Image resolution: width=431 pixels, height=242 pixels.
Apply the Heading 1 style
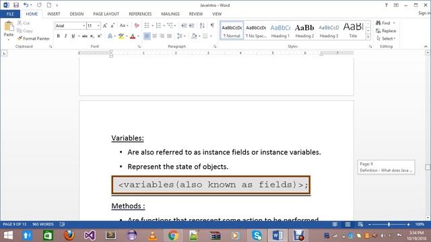pyautogui.click(x=280, y=30)
